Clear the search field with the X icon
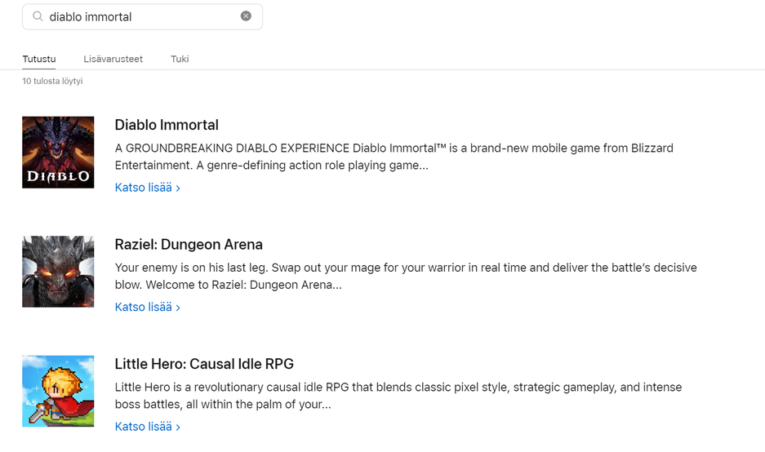The width and height of the screenshot is (765, 452). 246,16
